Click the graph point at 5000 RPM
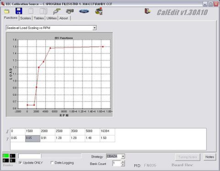Screen dimensions: 220x171 coord(50,48)
